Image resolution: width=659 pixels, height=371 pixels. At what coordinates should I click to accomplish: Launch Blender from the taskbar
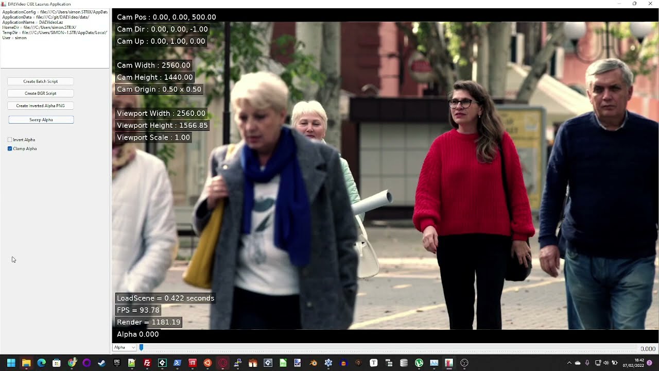pyautogui.click(x=313, y=363)
